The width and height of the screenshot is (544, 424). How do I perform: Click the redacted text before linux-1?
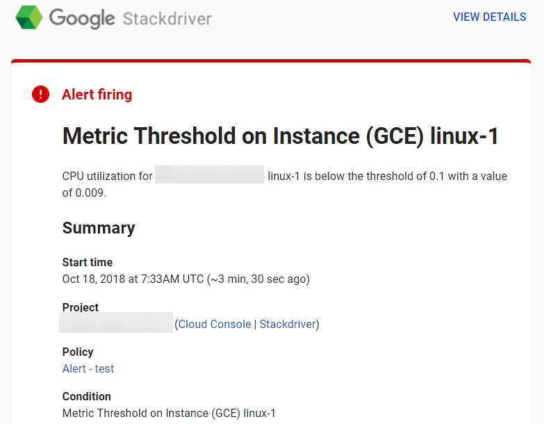click(209, 174)
